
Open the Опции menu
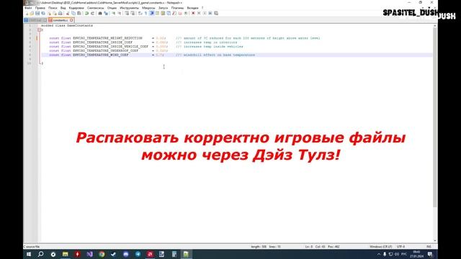pyautogui.click(x=112, y=8)
